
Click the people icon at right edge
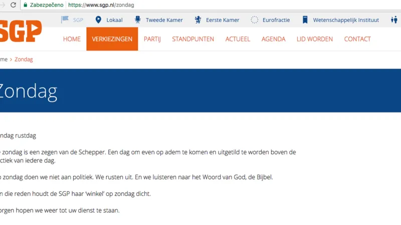coord(394,19)
